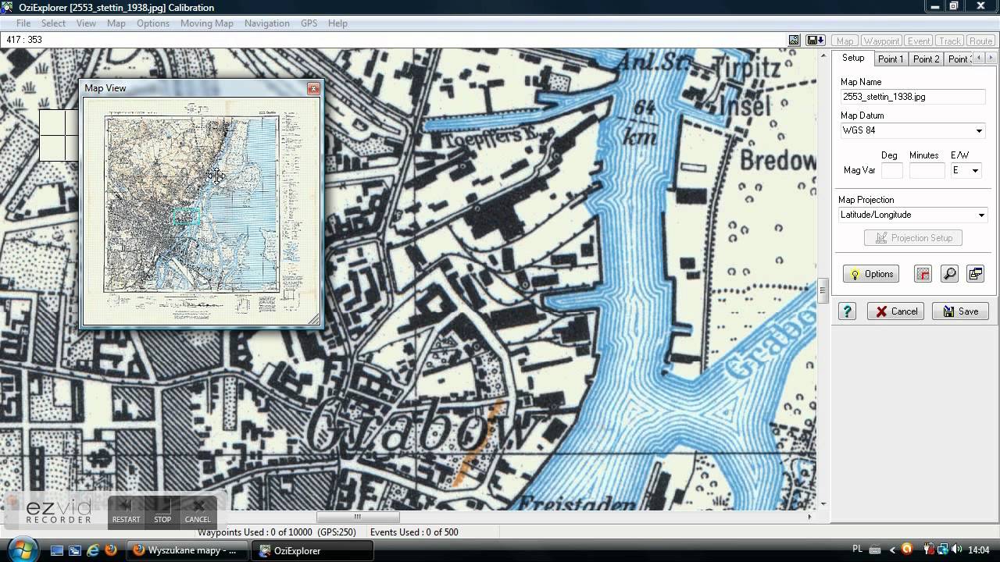Click the vertical scrollbar thumb beside the map
Viewport: 1000px width, 562px height.
click(822, 291)
